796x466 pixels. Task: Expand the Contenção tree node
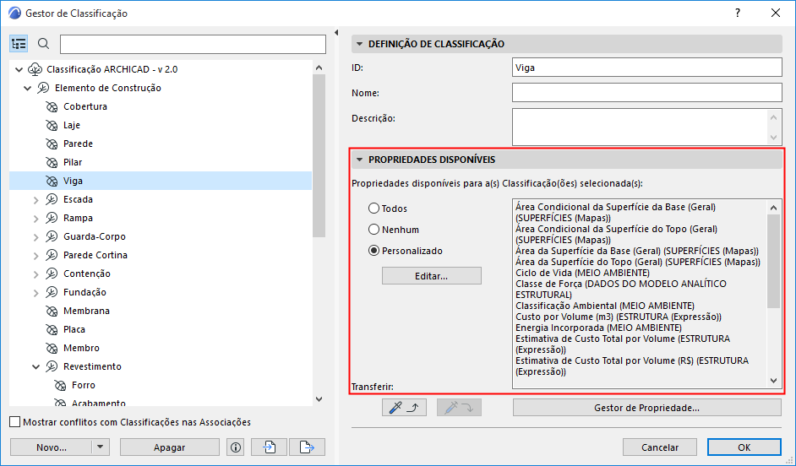point(36,274)
